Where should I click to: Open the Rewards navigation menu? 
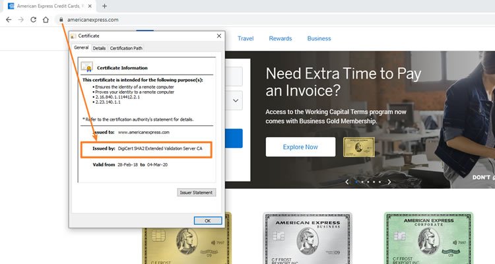click(280, 38)
